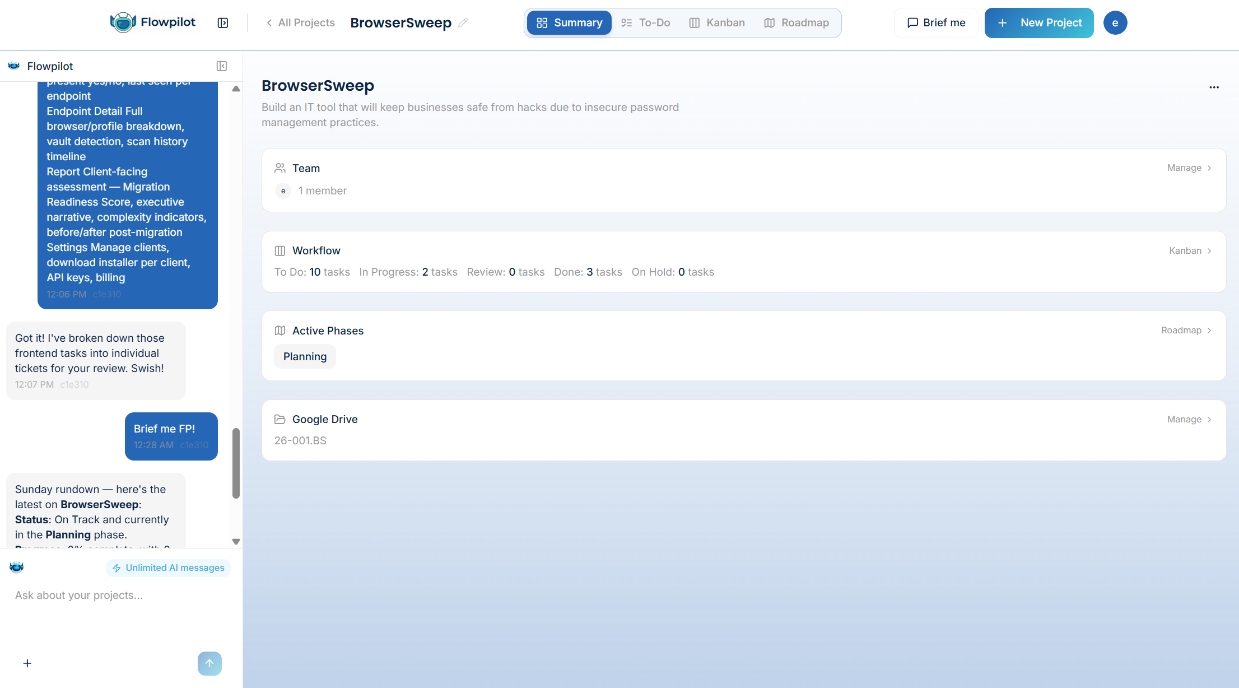Viewport: 1239px width, 688px height.
Task: Select the Planning phase chip
Action: pyautogui.click(x=305, y=356)
